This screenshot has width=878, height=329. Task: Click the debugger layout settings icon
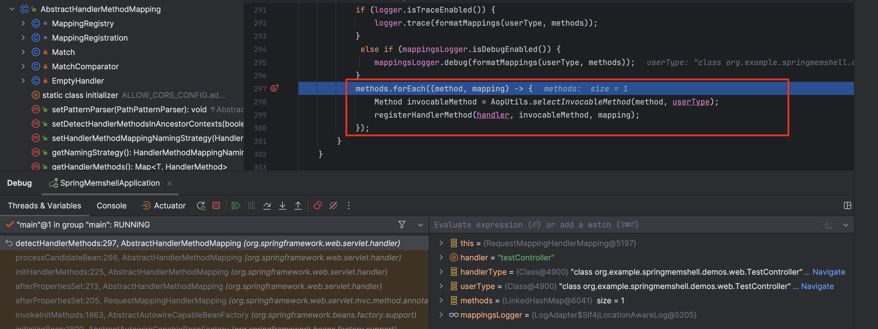tap(847, 205)
